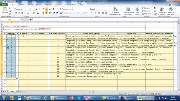The width and height of the screenshot is (180, 101).
Task: Toggle top vertical alignment
Action: tap(44, 9)
